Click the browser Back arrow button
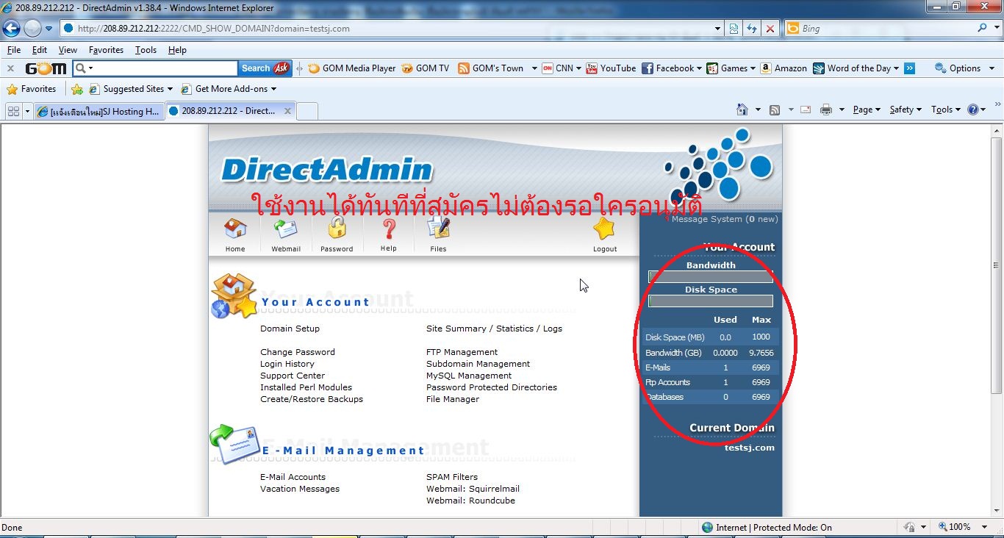Viewport: 1004px width, 538px height. tap(12, 29)
